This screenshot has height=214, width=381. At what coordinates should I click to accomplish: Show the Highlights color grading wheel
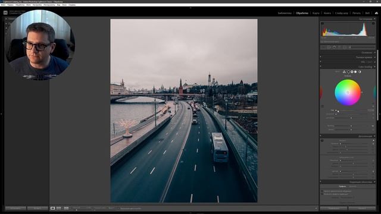pyautogui.click(x=355, y=72)
